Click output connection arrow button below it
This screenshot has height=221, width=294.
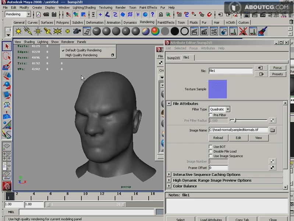[x=261, y=74]
